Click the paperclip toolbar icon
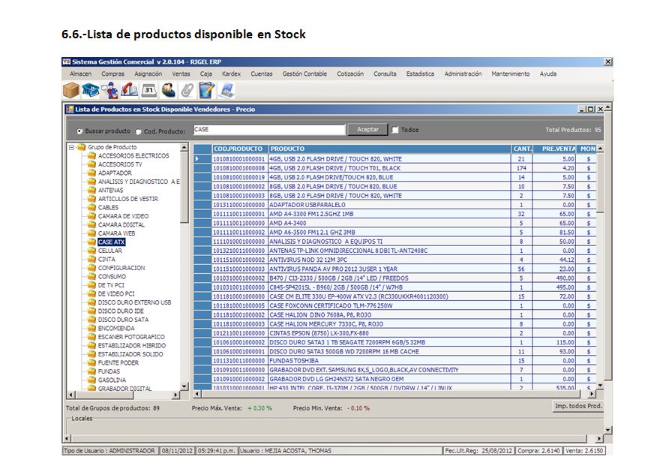 pyautogui.click(x=187, y=91)
